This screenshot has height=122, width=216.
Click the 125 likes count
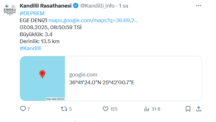pos(114,109)
